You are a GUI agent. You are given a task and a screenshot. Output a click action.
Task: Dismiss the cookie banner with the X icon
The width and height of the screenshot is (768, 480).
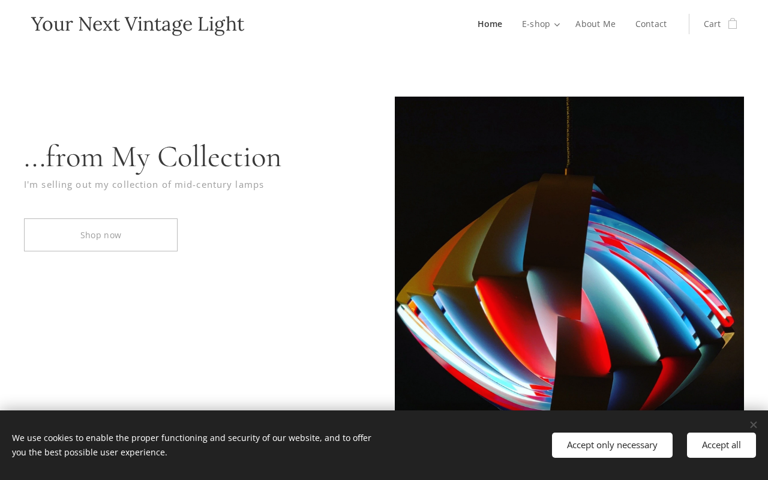(x=754, y=425)
